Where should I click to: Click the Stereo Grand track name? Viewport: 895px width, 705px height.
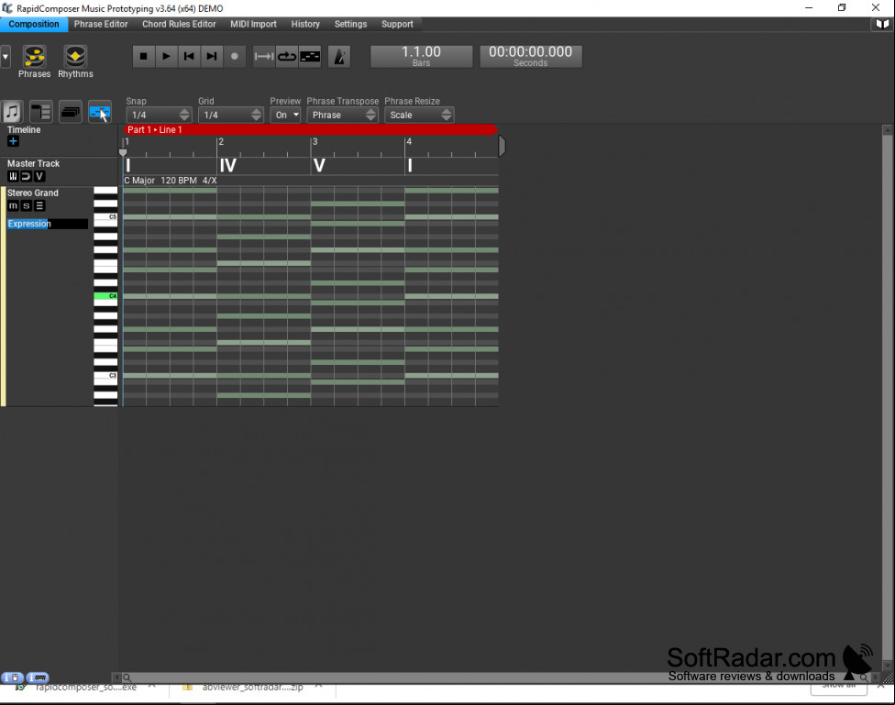click(x=32, y=193)
